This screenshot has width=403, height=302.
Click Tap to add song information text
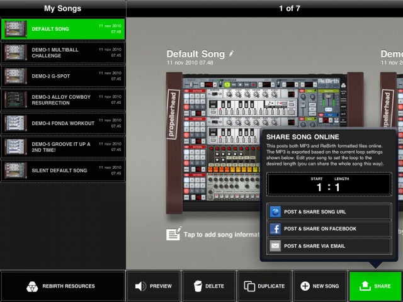pos(222,235)
